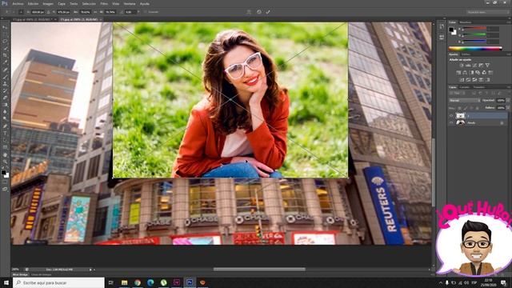Toggle lock position in Layers panel
Image resolution: width=512 pixels, height=288 pixels.
coord(471,108)
